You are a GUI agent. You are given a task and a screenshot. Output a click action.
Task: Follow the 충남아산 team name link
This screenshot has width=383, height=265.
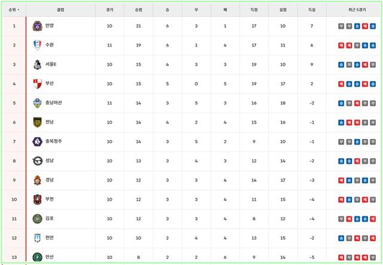coord(54,103)
